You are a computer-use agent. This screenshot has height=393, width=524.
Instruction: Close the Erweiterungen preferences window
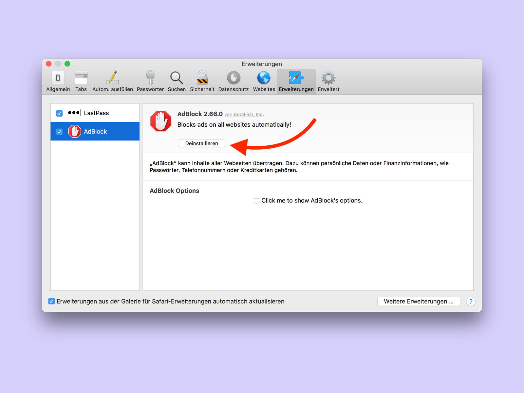49,64
